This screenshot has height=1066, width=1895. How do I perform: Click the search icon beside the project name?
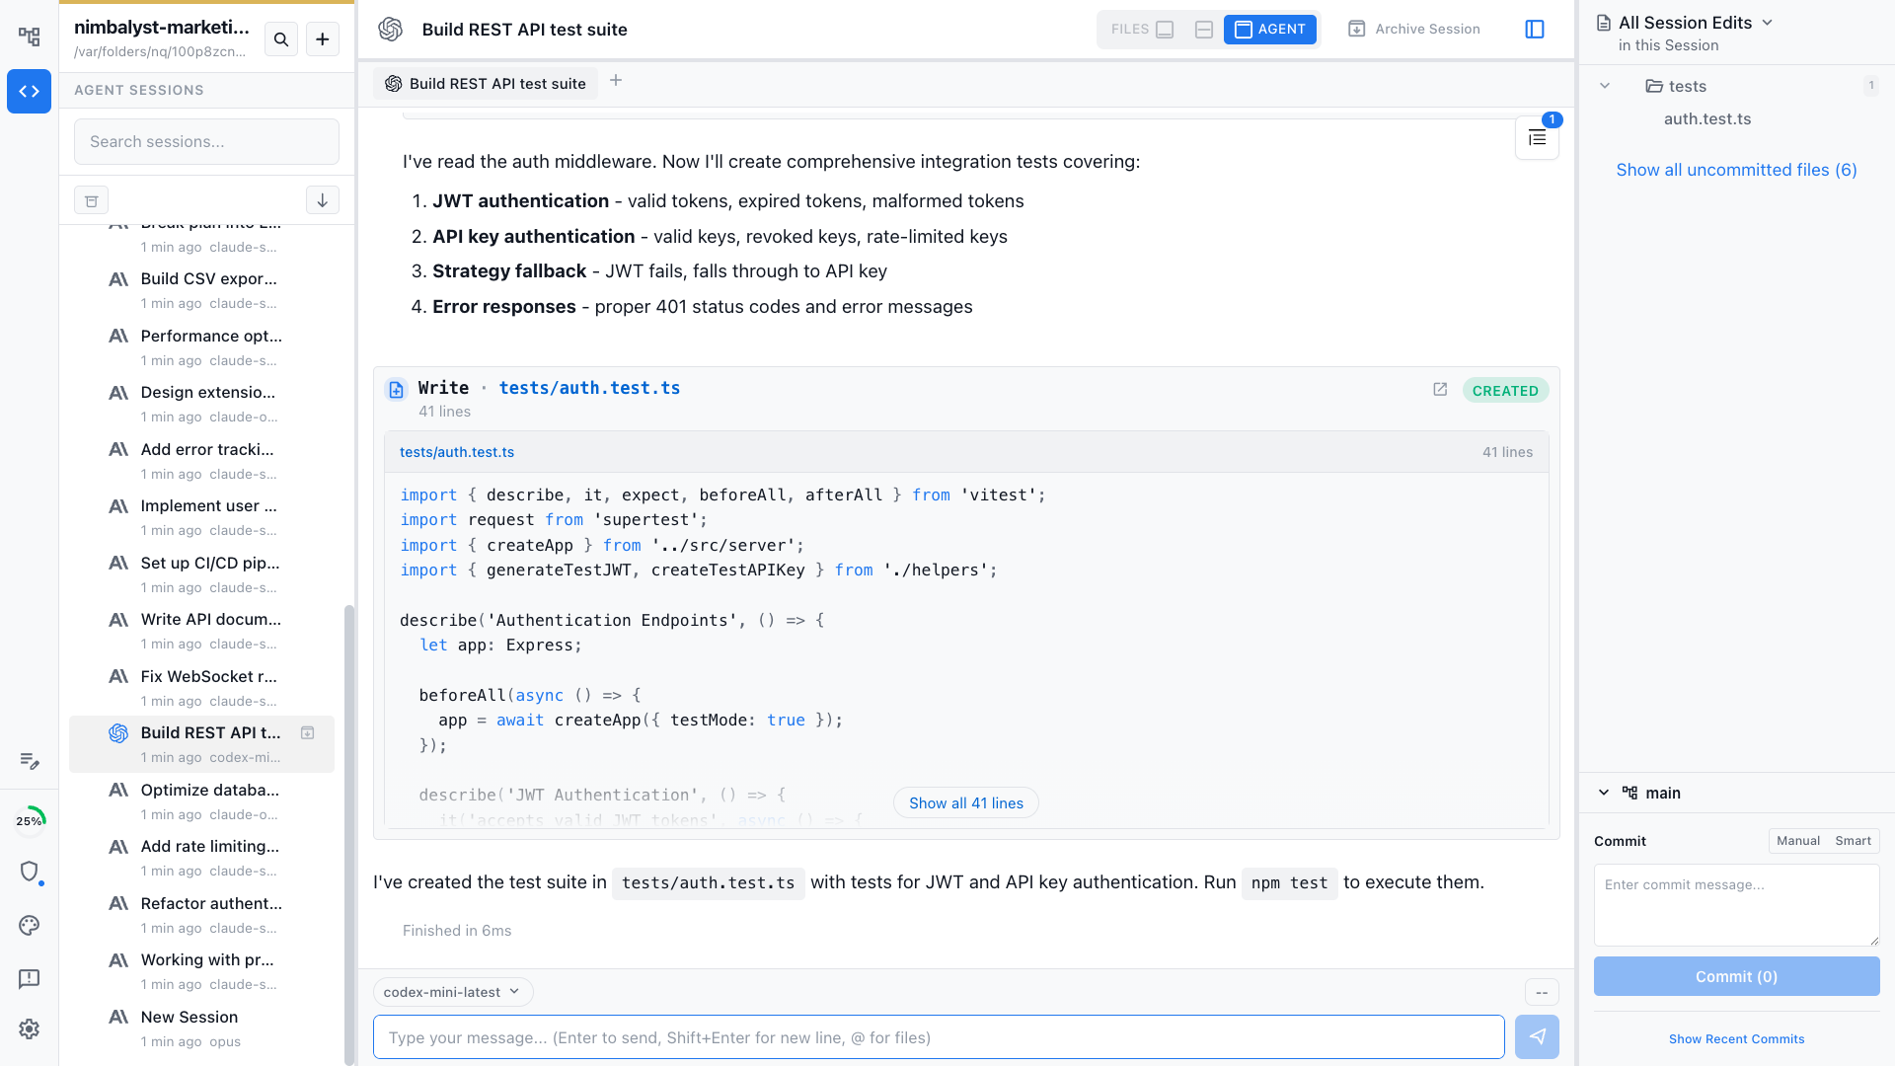(x=281, y=39)
